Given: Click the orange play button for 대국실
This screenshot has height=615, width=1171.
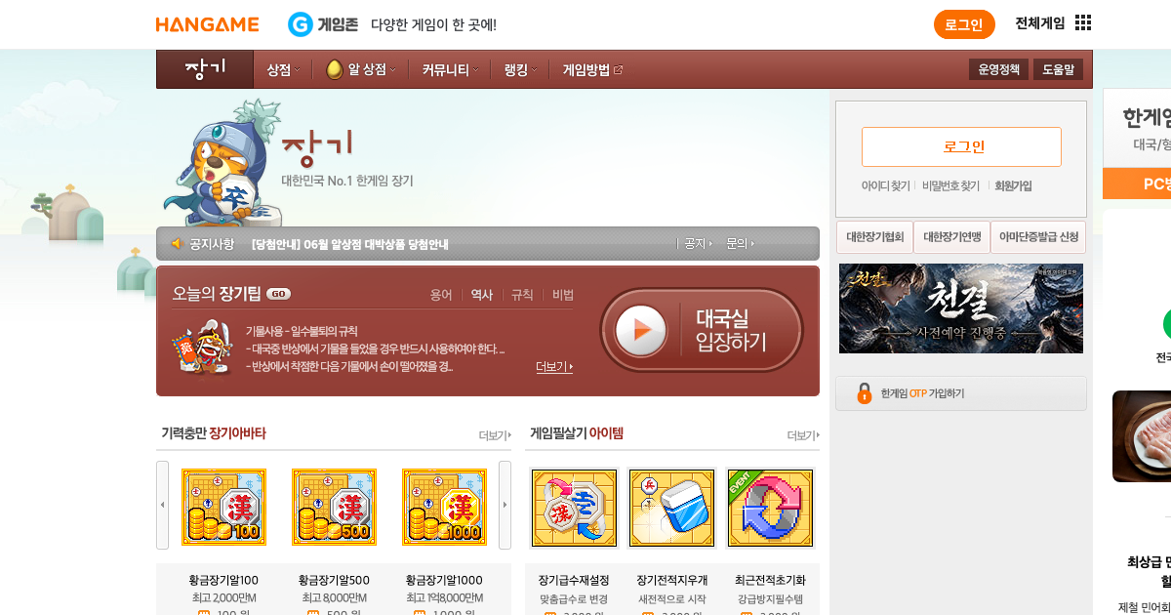Looking at the screenshot, I should 642,330.
